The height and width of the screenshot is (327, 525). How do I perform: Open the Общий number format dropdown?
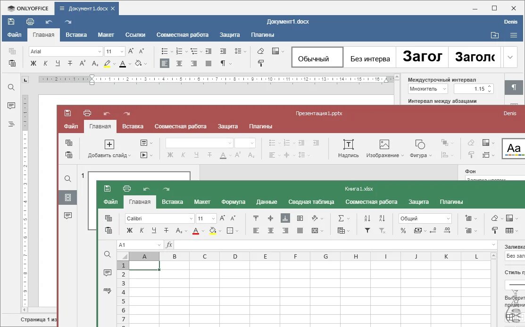coord(425,218)
